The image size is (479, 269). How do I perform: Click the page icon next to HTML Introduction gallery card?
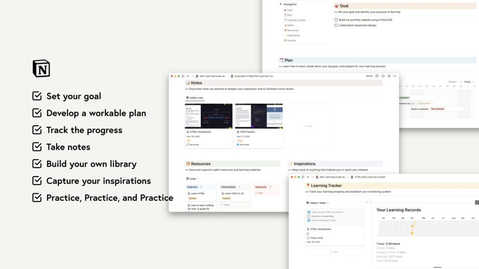point(188,132)
